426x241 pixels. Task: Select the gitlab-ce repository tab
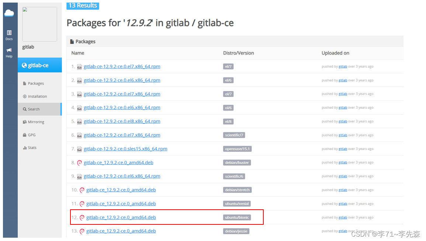coord(40,65)
